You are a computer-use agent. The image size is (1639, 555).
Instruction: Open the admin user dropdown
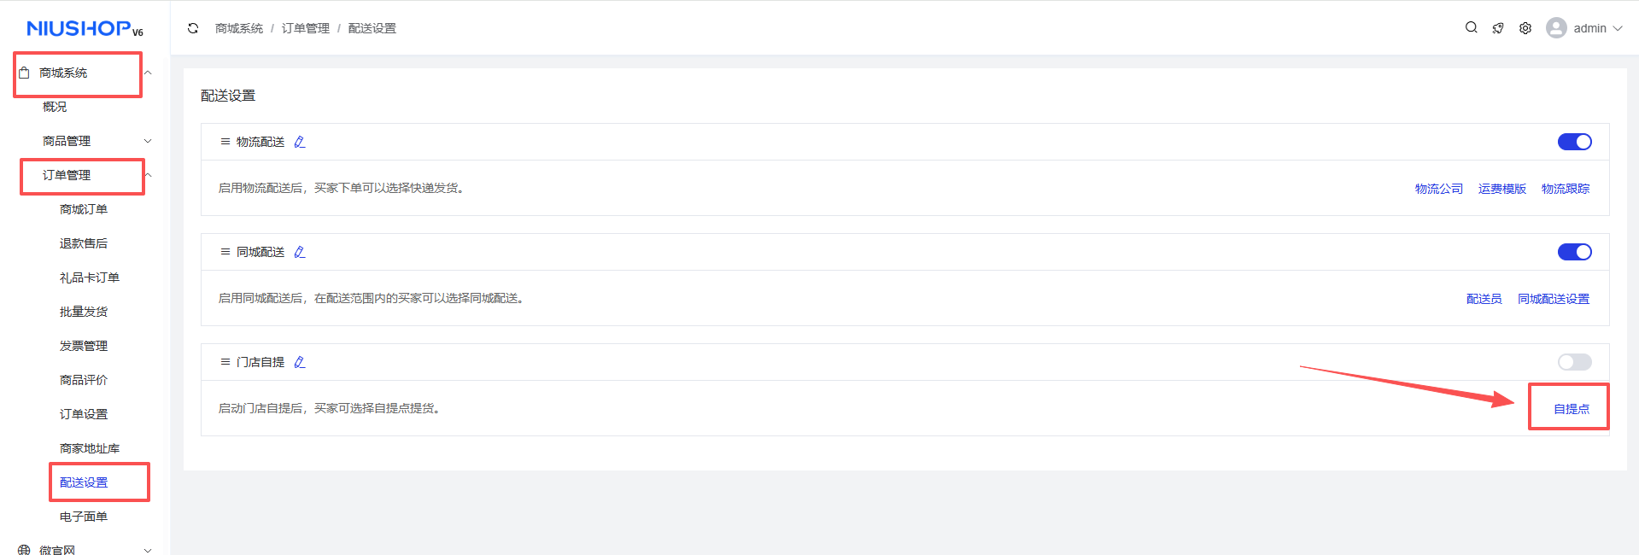1584,28
